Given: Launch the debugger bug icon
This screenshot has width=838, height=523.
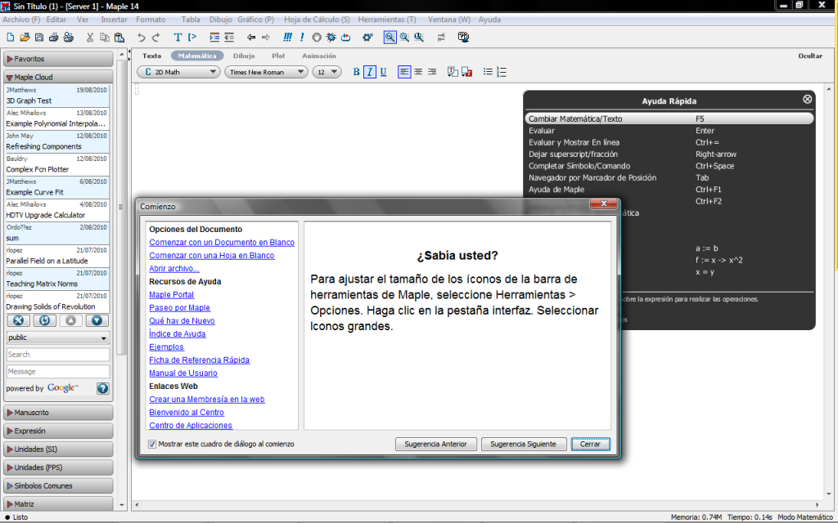Looking at the screenshot, I should 331,38.
